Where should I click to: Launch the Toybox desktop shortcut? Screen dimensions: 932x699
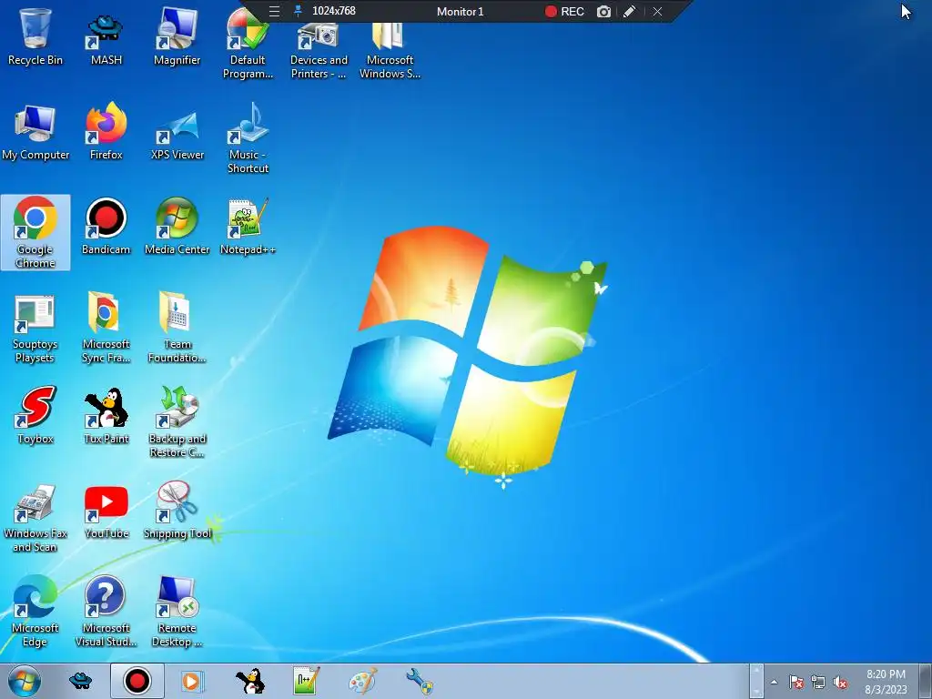click(35, 415)
